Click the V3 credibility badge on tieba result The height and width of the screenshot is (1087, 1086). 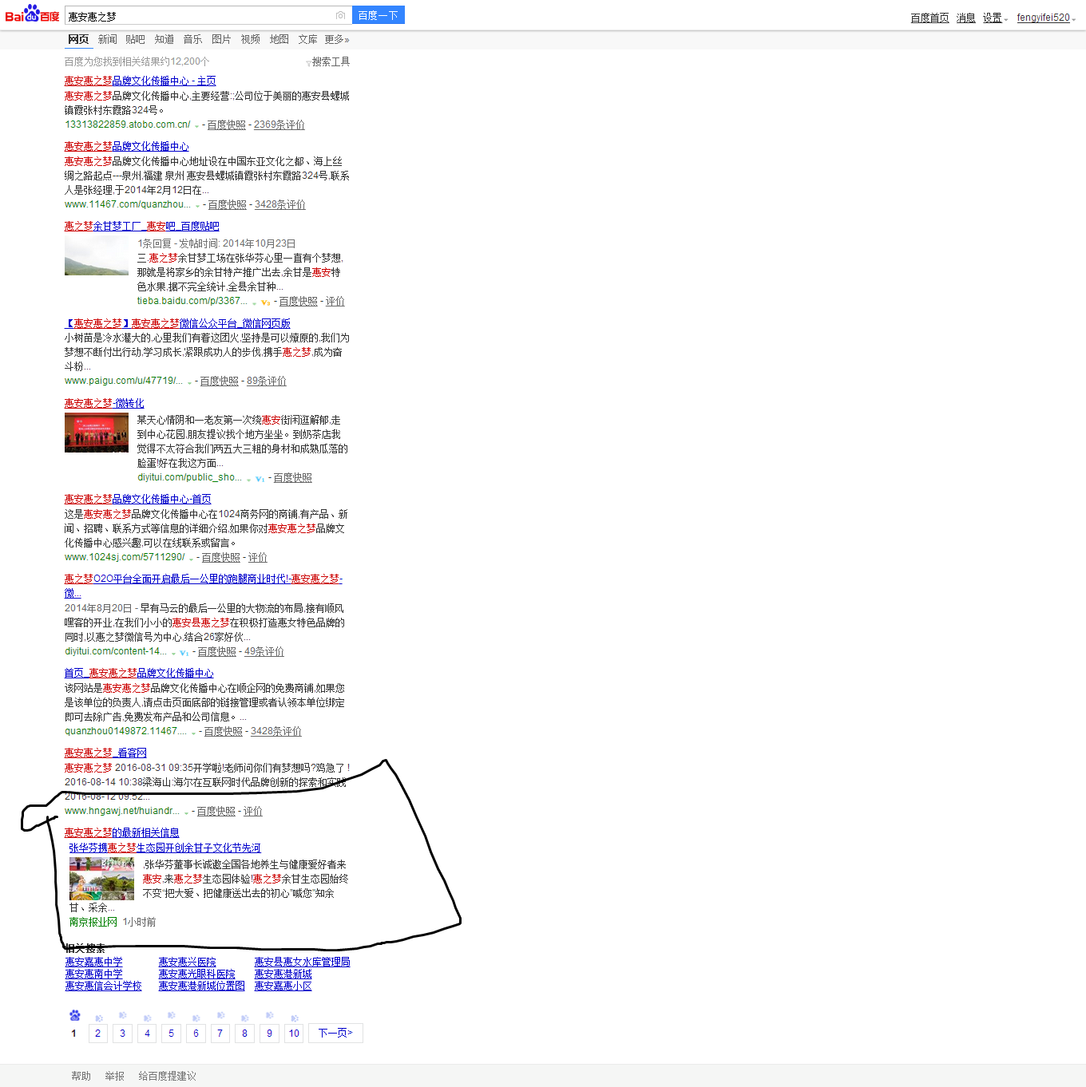[x=266, y=302]
